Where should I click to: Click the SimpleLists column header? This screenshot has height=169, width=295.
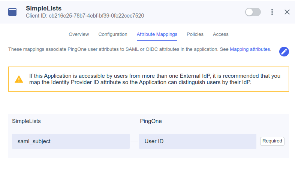point(26,121)
